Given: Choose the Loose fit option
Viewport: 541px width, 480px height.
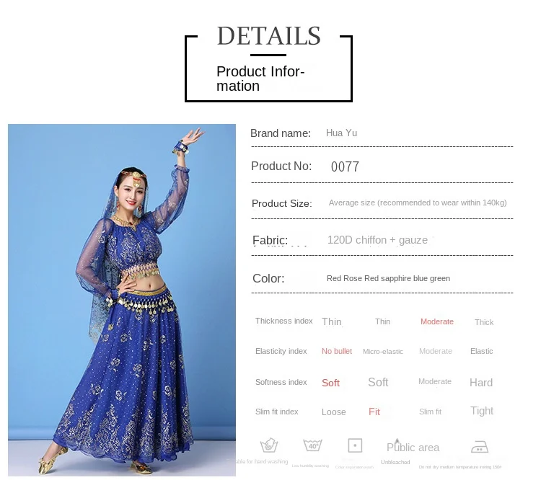Looking at the screenshot, I should pos(334,412).
